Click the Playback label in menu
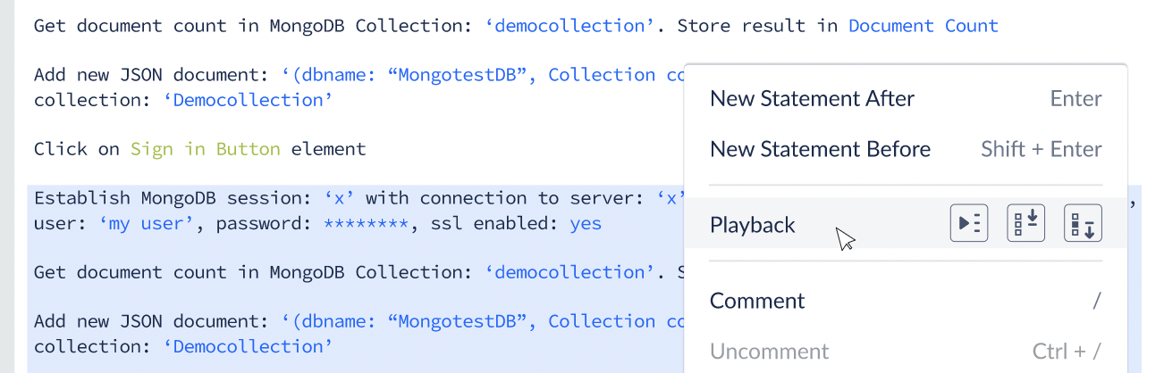Viewport: 1164px width, 373px height. point(753,225)
